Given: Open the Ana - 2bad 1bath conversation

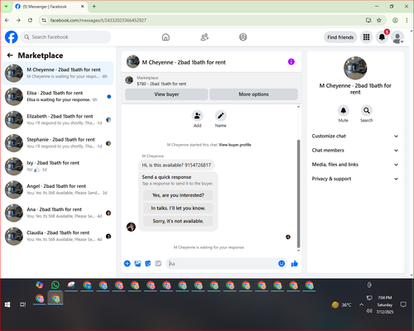Looking at the screenshot, I should pyautogui.click(x=58, y=213).
